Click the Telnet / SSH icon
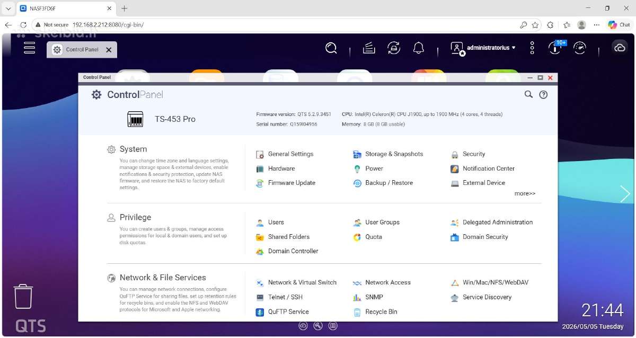The width and height of the screenshot is (636, 338). (260, 298)
